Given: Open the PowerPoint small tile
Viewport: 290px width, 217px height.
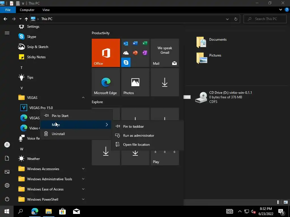Looking at the screenshot, I should [x=135, y=53].
